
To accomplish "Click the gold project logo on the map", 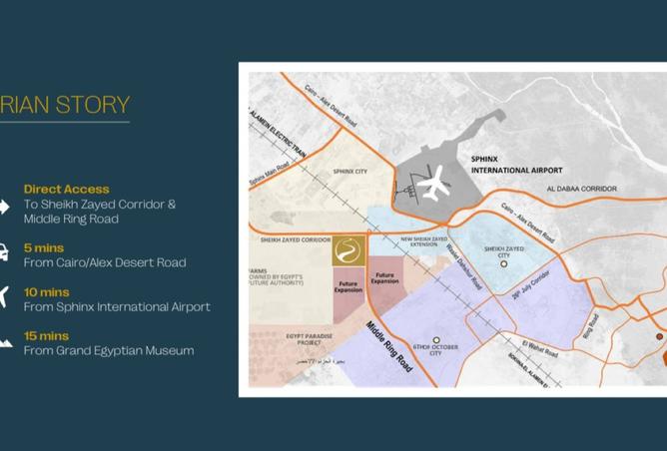I will [348, 250].
